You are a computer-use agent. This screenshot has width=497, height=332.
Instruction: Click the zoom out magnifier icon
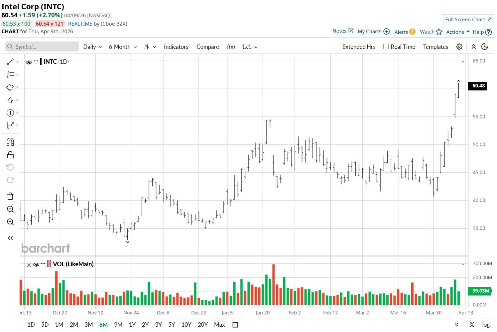tap(10, 222)
